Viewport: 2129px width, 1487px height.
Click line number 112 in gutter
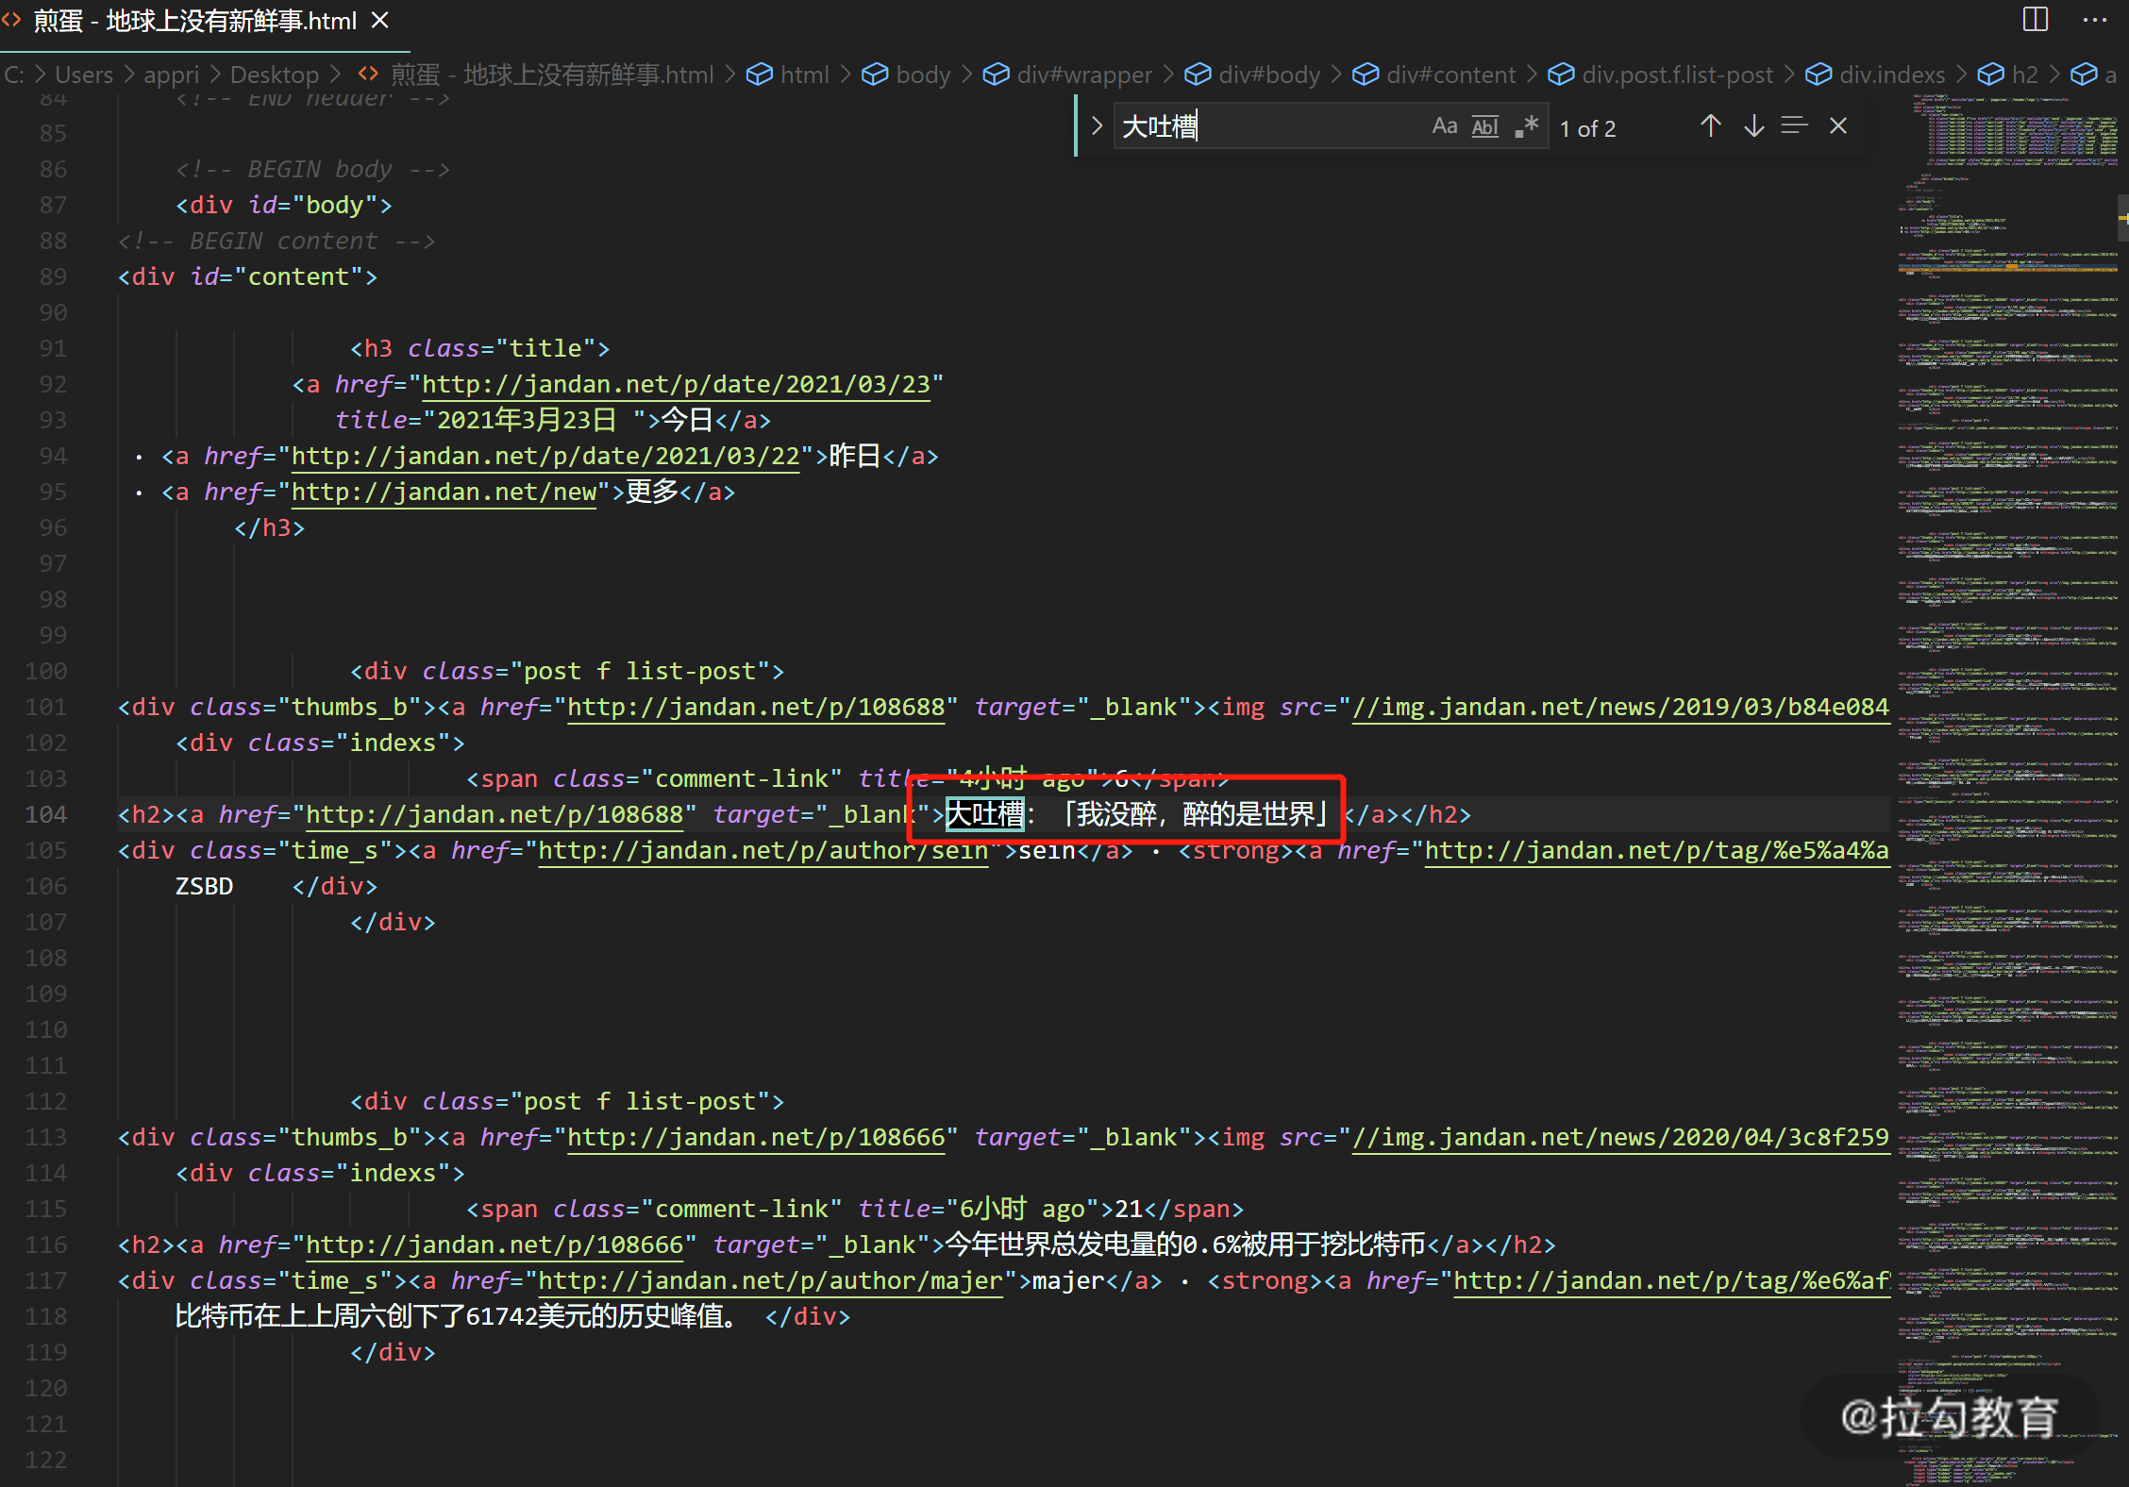coord(45,1101)
